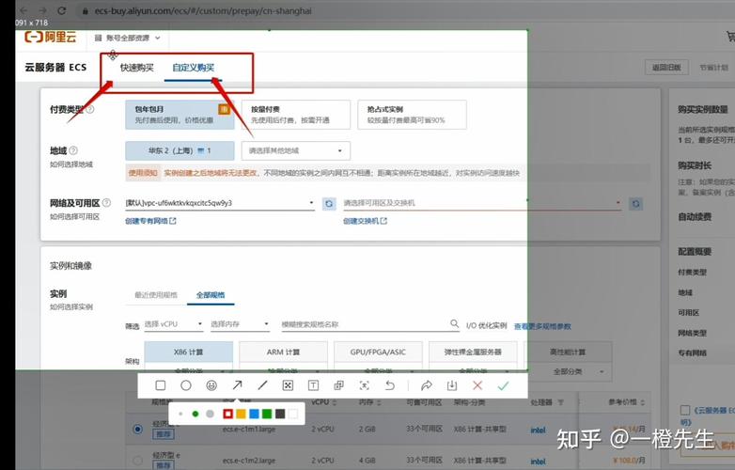
Task: Select the GPU/FPGA/ASIC architecture tab
Action: [x=378, y=352]
